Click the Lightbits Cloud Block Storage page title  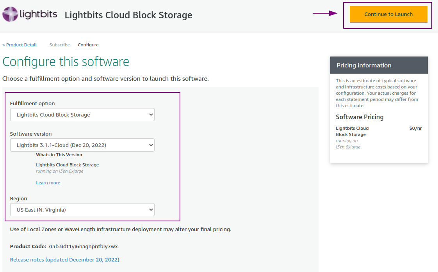tap(128, 15)
